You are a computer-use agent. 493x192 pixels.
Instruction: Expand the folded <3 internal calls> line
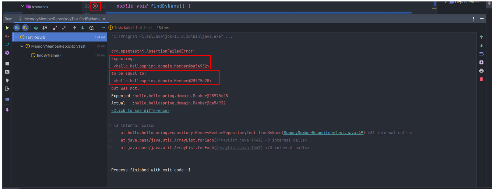point(134,126)
